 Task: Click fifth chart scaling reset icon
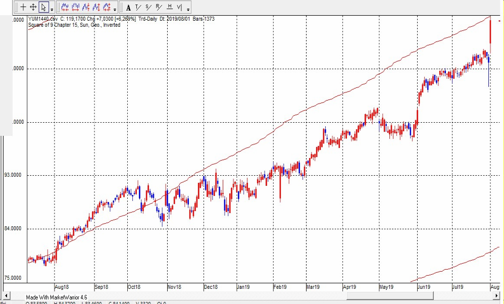(107, 7)
